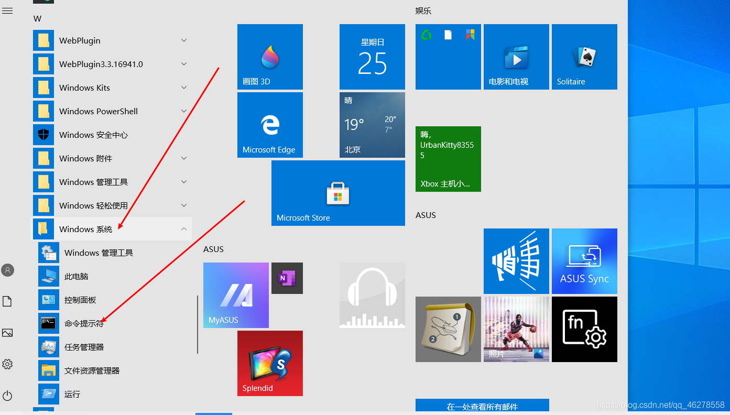Open the 在一处查看所有邮件 mail tile
730x415 pixels.
click(x=482, y=405)
